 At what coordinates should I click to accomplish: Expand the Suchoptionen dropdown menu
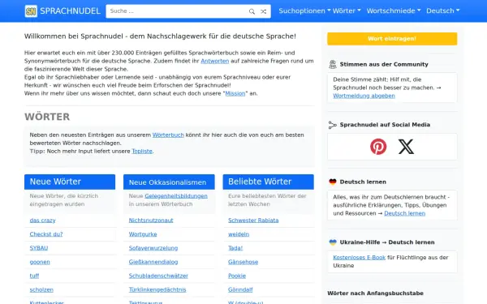304,11
